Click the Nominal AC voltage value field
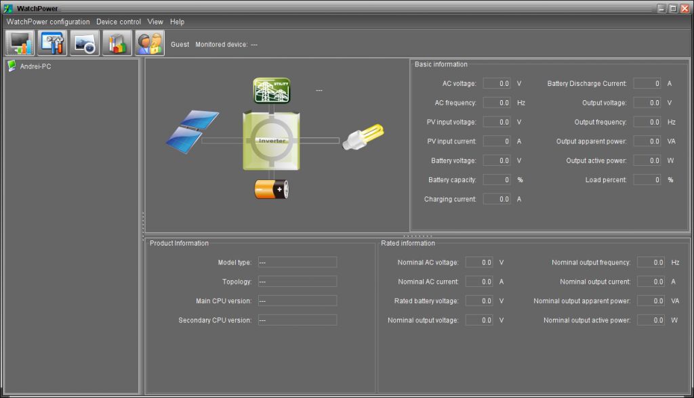The width and height of the screenshot is (694, 398). (479, 262)
